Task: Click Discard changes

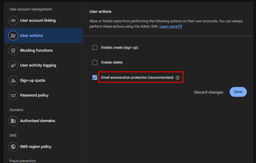Action: (209, 92)
